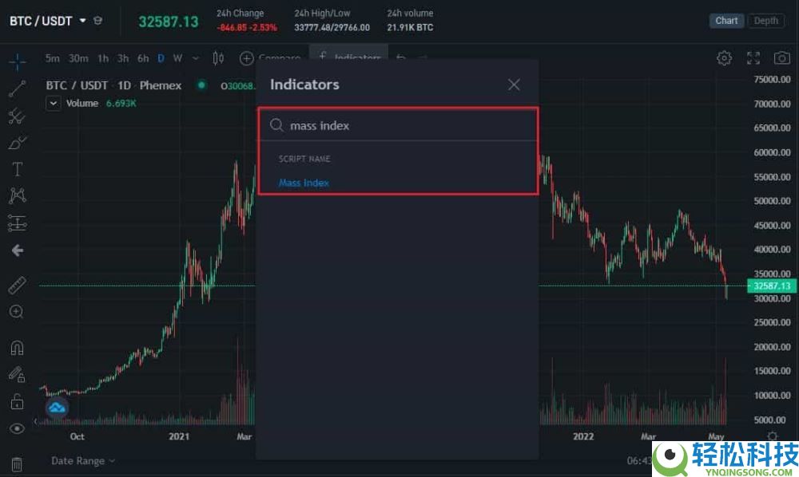This screenshot has height=477, width=799.
Task: Toggle lock all drawing tools
Action: 17,402
